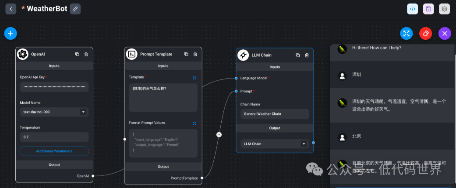456x188 pixels.
Task: Click the WeatherBot title text
Action: [x=47, y=9]
